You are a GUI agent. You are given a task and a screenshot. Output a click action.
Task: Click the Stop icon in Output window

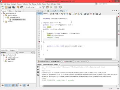[x=38, y=72]
